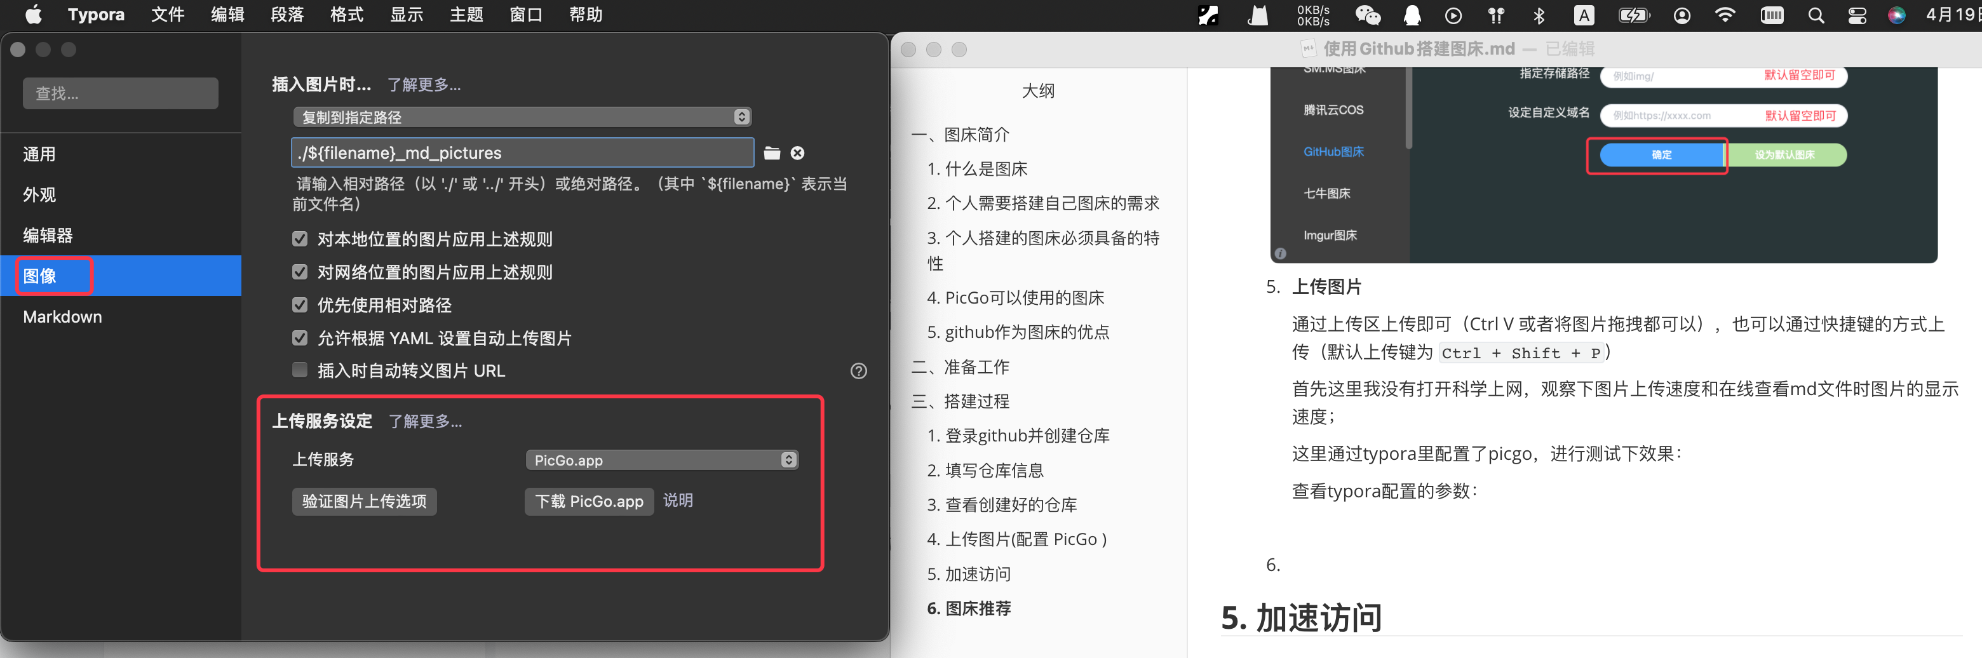This screenshot has height=658, width=1982.
Task: Select the Markdown preferences section
Action: coord(121,316)
